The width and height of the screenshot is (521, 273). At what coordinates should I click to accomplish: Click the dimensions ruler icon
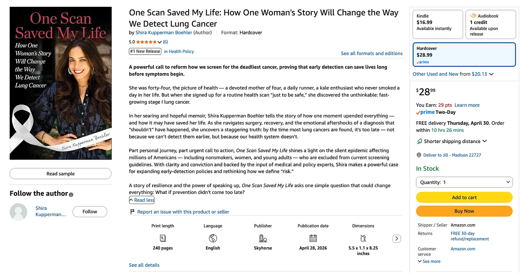coord(363,238)
